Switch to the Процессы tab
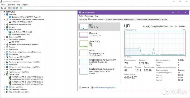This screenshot has height=98, width=190. [x=83, y=19]
